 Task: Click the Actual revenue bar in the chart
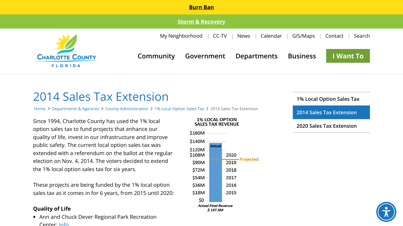216,173
